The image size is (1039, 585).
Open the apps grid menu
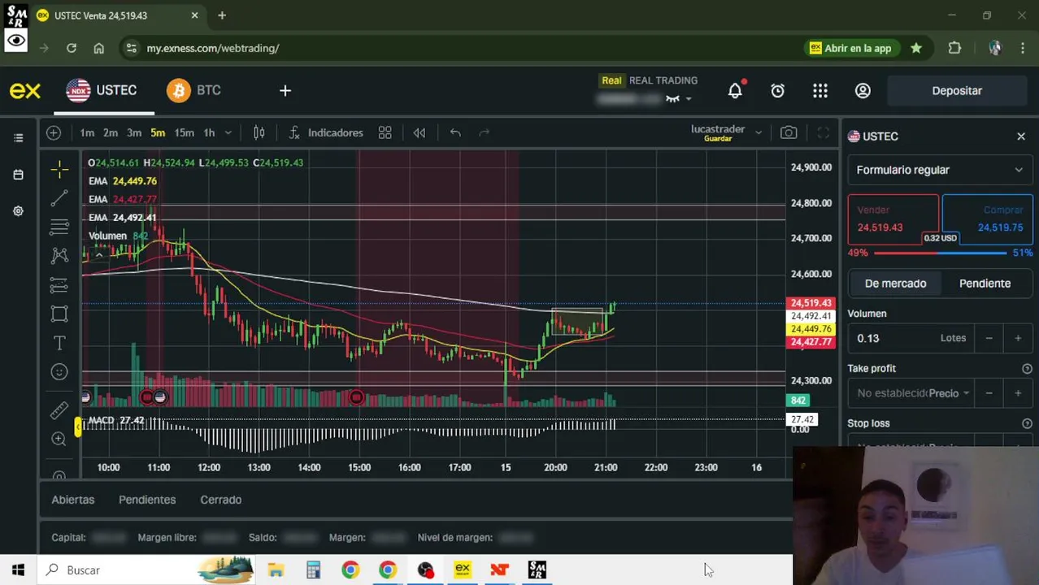[x=820, y=90]
